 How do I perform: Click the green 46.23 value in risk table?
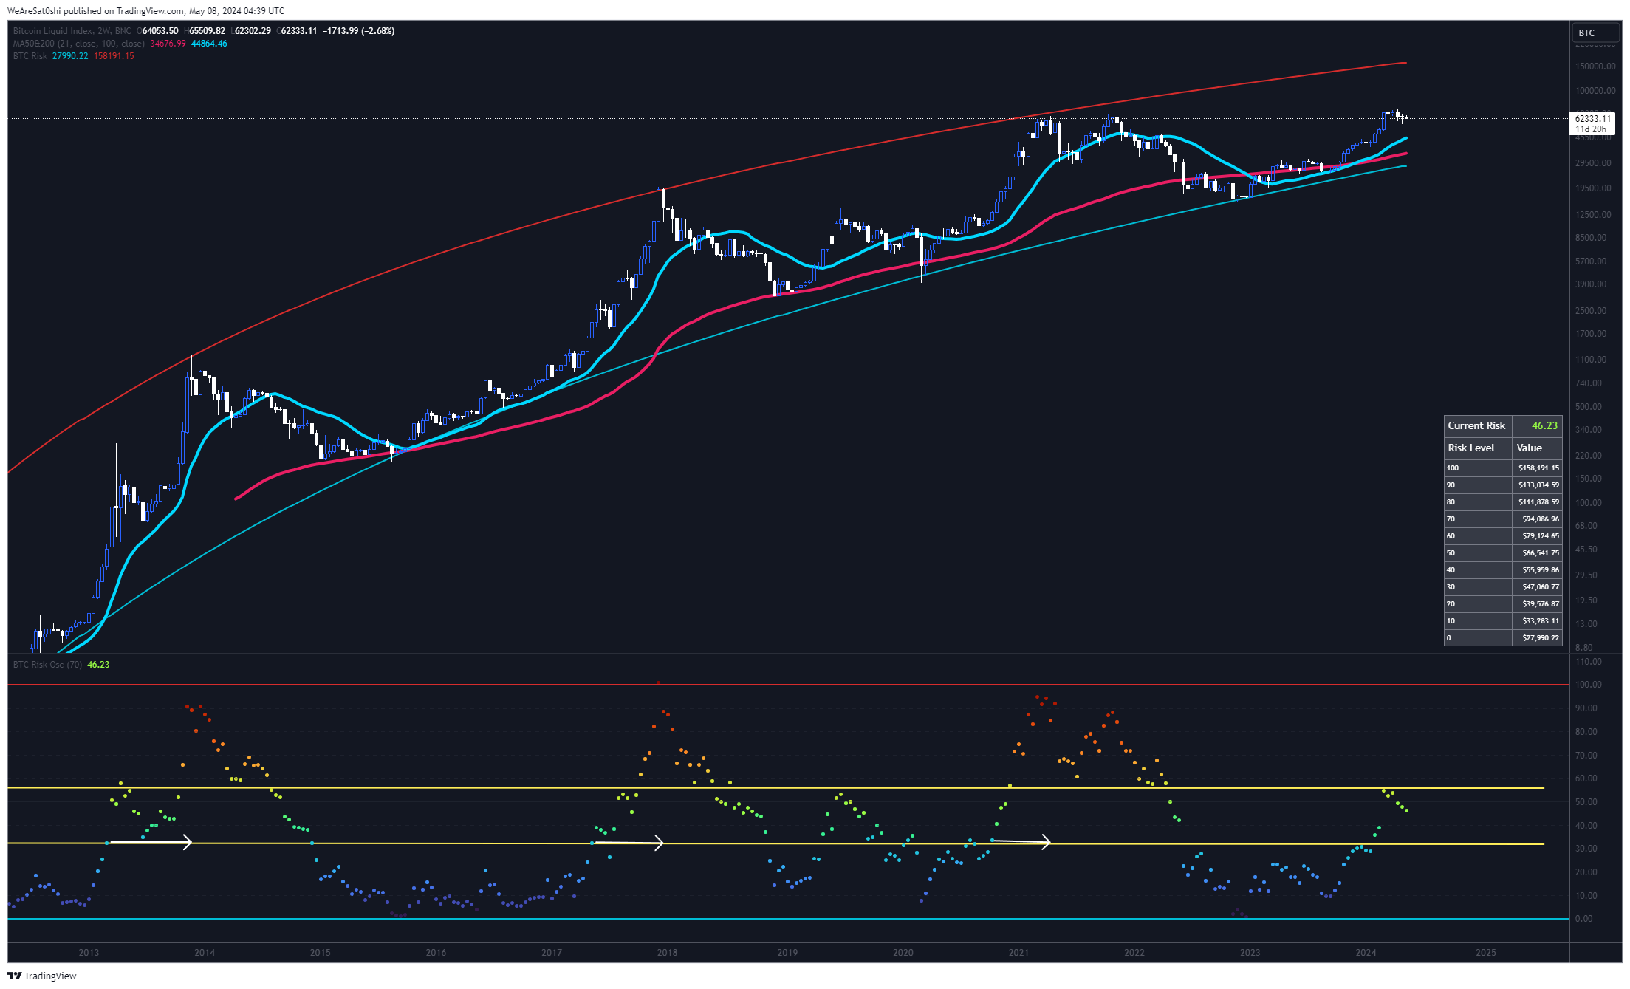point(1538,425)
